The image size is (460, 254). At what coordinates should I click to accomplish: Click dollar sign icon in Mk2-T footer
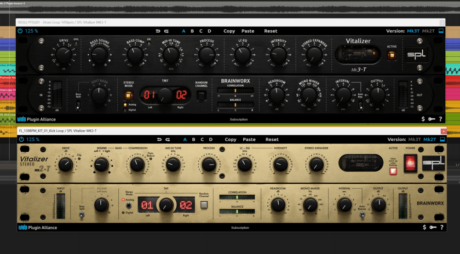point(424,227)
